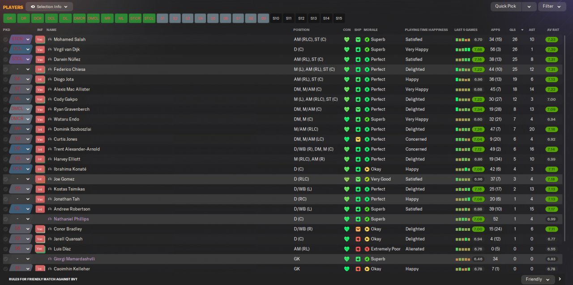Expand the arrow next to Quick Pick
Image resolution: width=573 pixels, height=285 pixels.
(529, 6)
